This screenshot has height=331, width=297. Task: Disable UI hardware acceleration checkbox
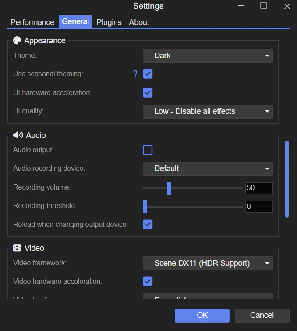[148, 93]
